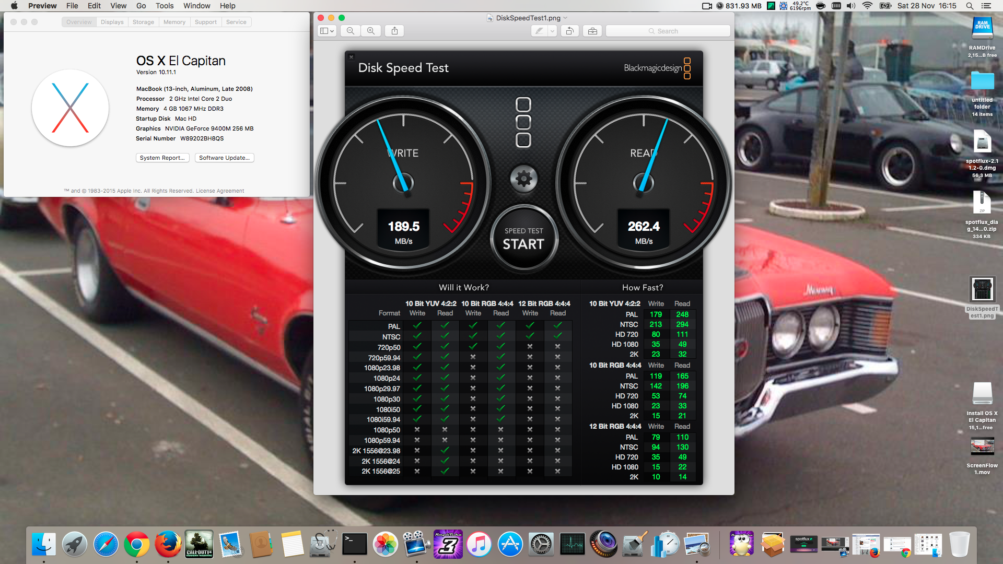Screen dimensions: 1003x564
Task: Click the 831.93 MB memory status item
Action: click(739, 6)
